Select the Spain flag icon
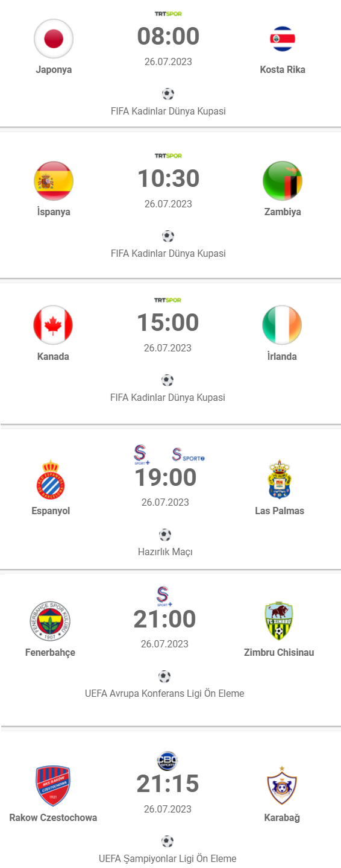 click(54, 181)
